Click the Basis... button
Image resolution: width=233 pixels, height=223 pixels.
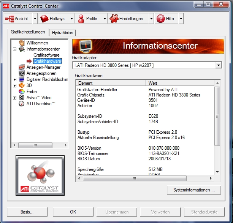27,212
